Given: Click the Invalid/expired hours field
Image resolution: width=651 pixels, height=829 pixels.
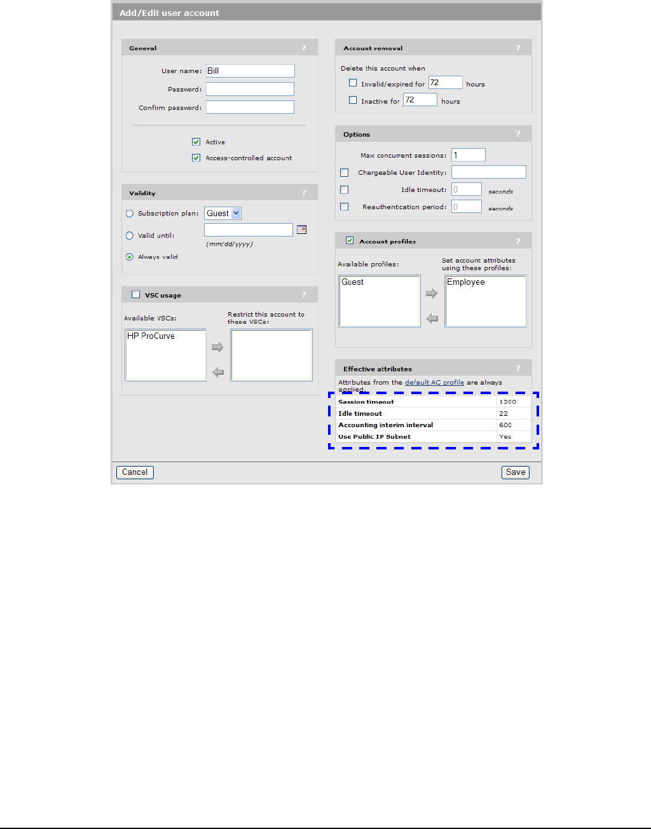Looking at the screenshot, I should coord(445,83).
